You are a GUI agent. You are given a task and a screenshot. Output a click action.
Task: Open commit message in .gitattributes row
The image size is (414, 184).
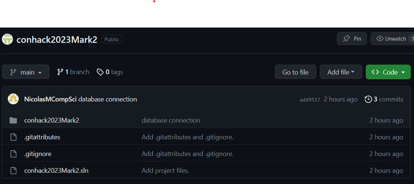click(188, 137)
